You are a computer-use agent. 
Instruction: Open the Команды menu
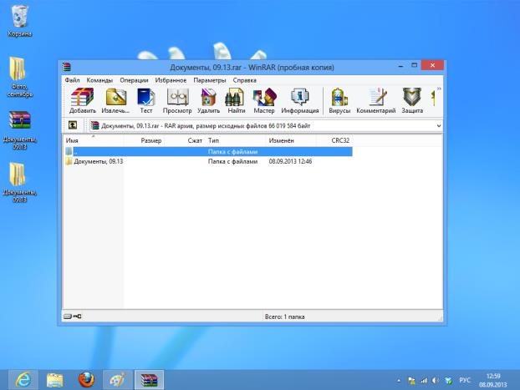(x=99, y=80)
